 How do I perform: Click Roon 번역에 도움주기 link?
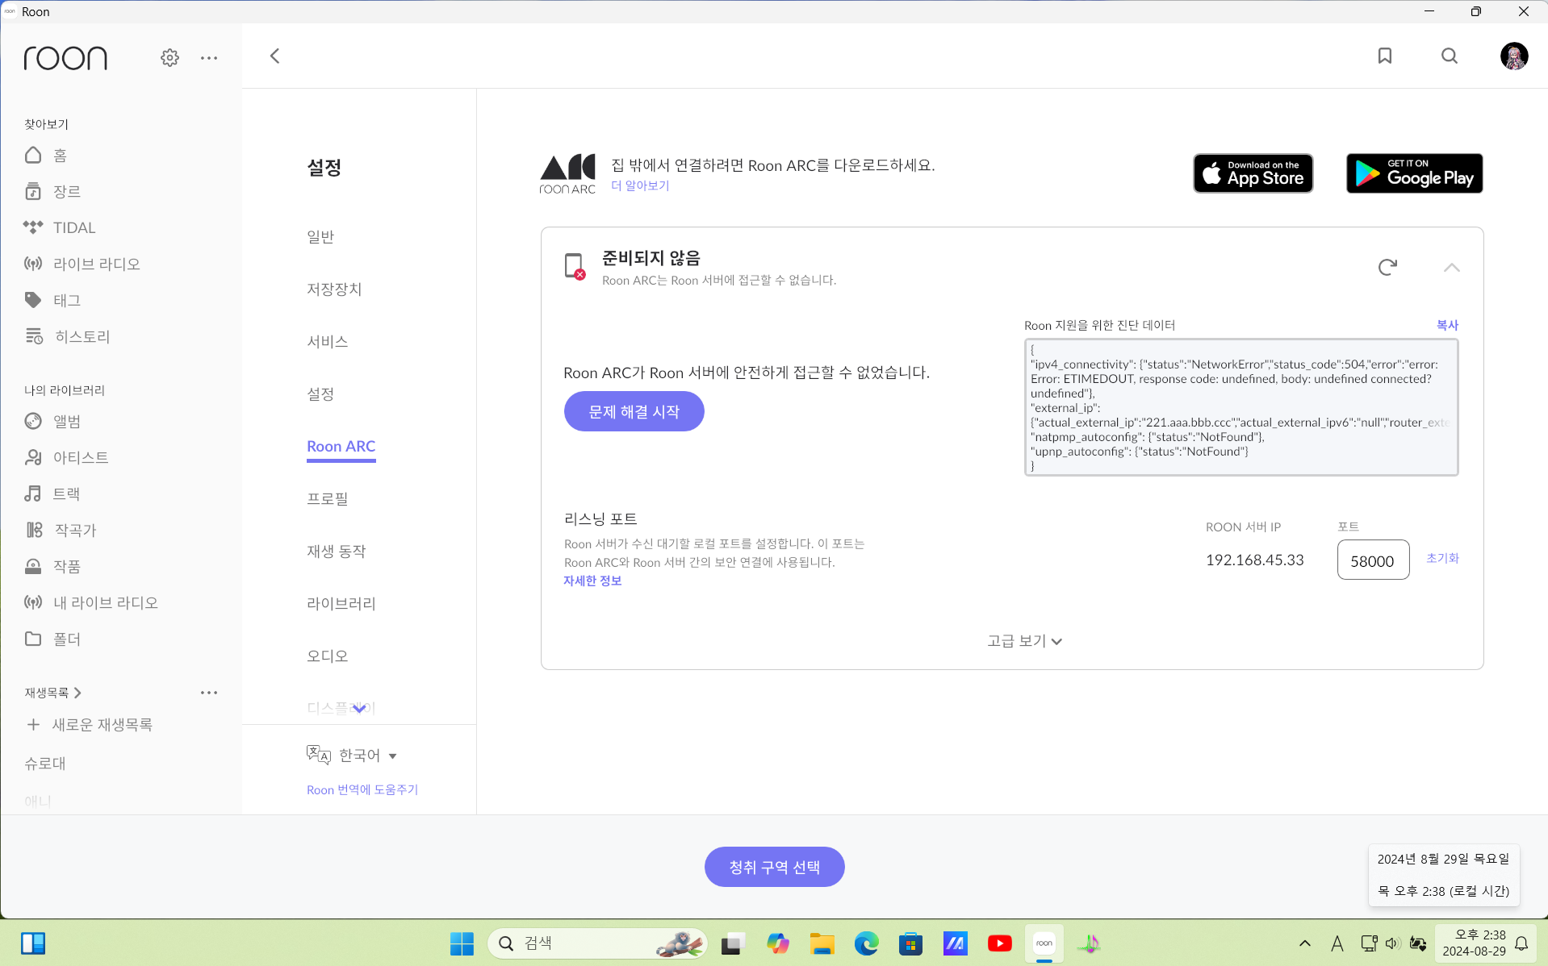[x=362, y=789]
